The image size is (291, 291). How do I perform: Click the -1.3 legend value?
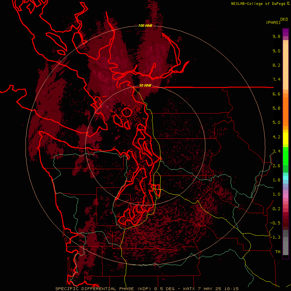[x=275, y=237]
